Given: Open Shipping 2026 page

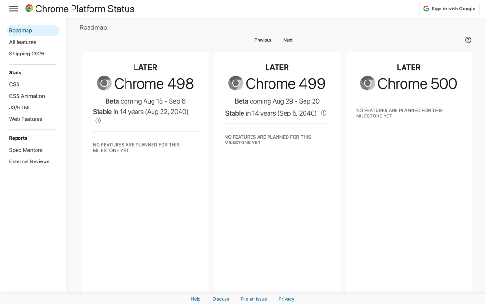Looking at the screenshot, I should pyautogui.click(x=27, y=54).
